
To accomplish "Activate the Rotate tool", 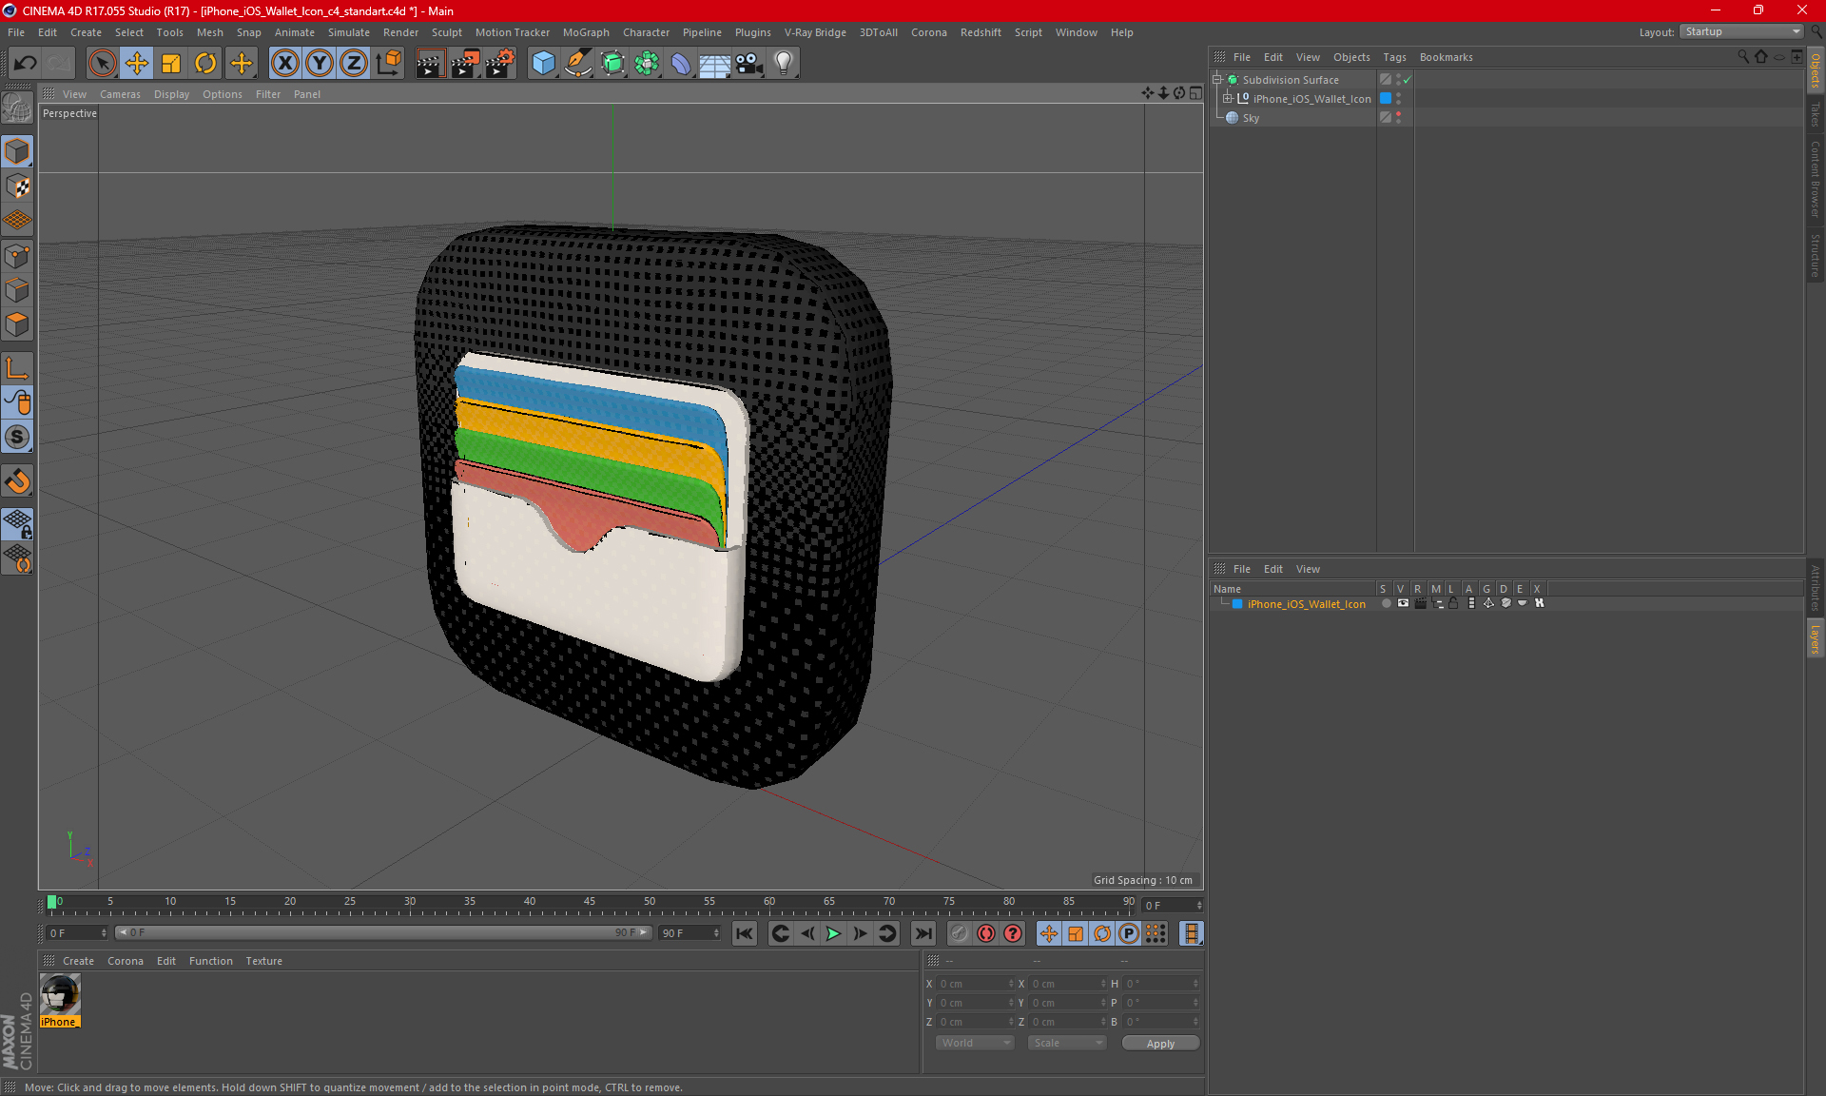I will tap(205, 64).
